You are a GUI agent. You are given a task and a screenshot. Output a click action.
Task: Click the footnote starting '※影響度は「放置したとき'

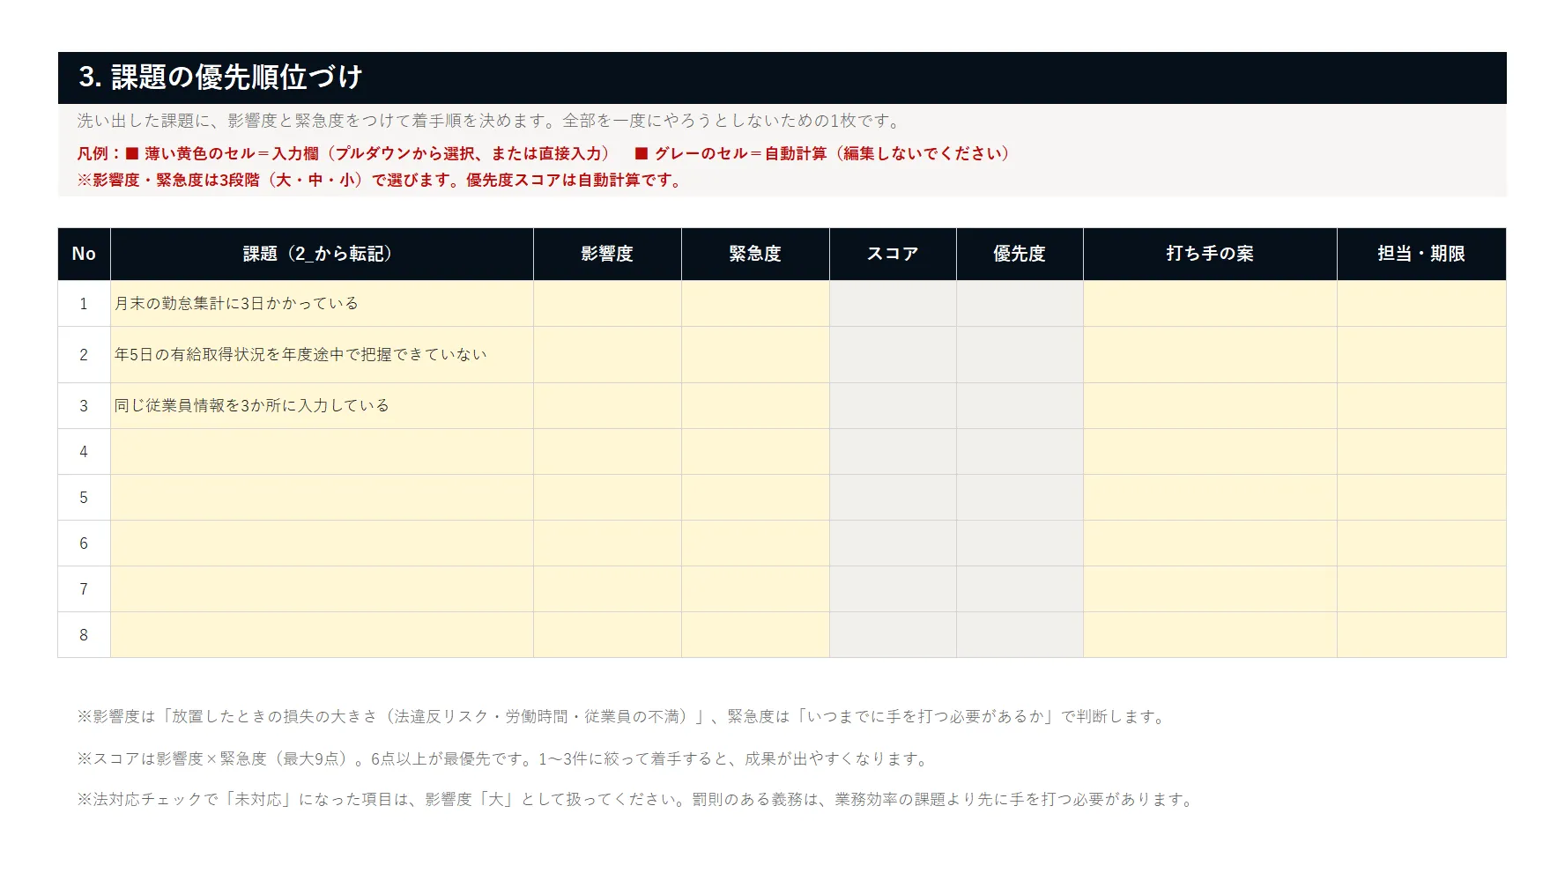click(624, 717)
